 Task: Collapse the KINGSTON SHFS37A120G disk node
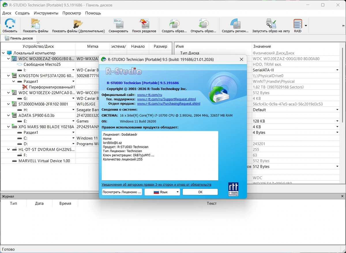(9, 76)
